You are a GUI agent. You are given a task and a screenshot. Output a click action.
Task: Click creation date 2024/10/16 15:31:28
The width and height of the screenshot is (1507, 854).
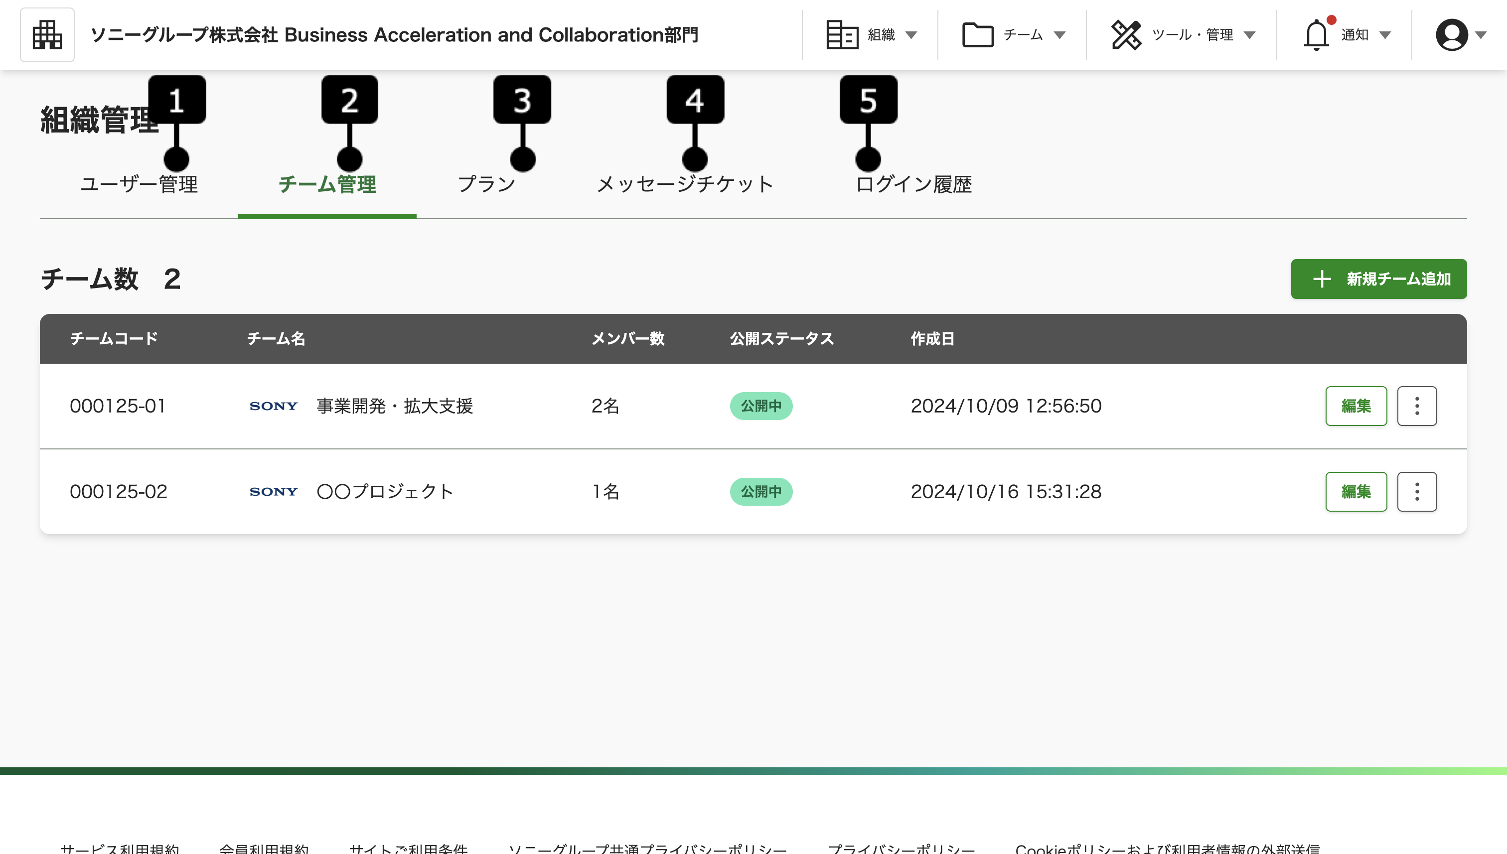pyautogui.click(x=1006, y=491)
